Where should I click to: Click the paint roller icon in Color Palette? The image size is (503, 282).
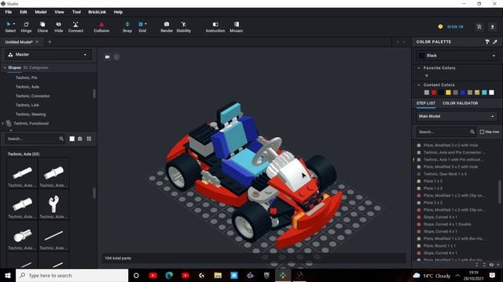(487, 42)
